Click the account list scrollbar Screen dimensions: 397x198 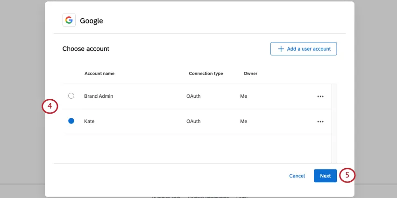pos(334,123)
